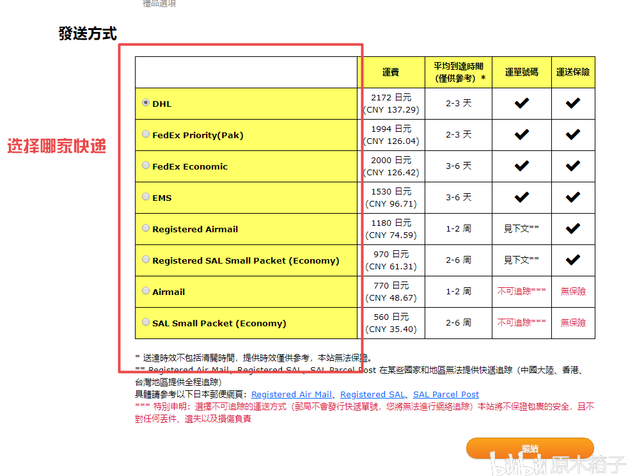
Task: Select the EMS radio button
Action: click(146, 196)
